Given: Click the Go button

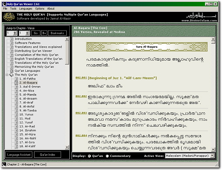Looking at the screenshot, I should coord(36,33).
